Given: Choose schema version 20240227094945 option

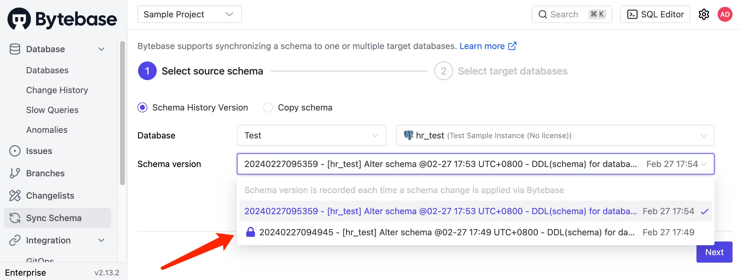Looking at the screenshot, I should click(475, 232).
